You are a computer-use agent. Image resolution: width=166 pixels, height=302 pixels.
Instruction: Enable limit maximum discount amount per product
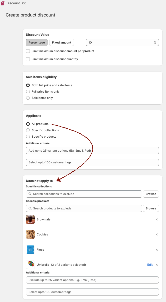[28, 51]
